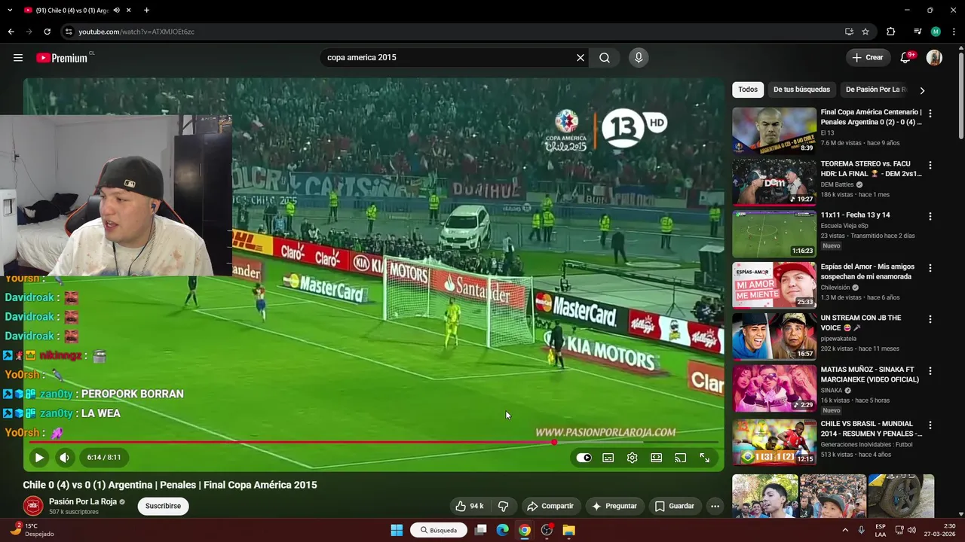Viewport: 965px width, 542px height.
Task: Open the browser extensions puzzle icon
Action: 891,32
